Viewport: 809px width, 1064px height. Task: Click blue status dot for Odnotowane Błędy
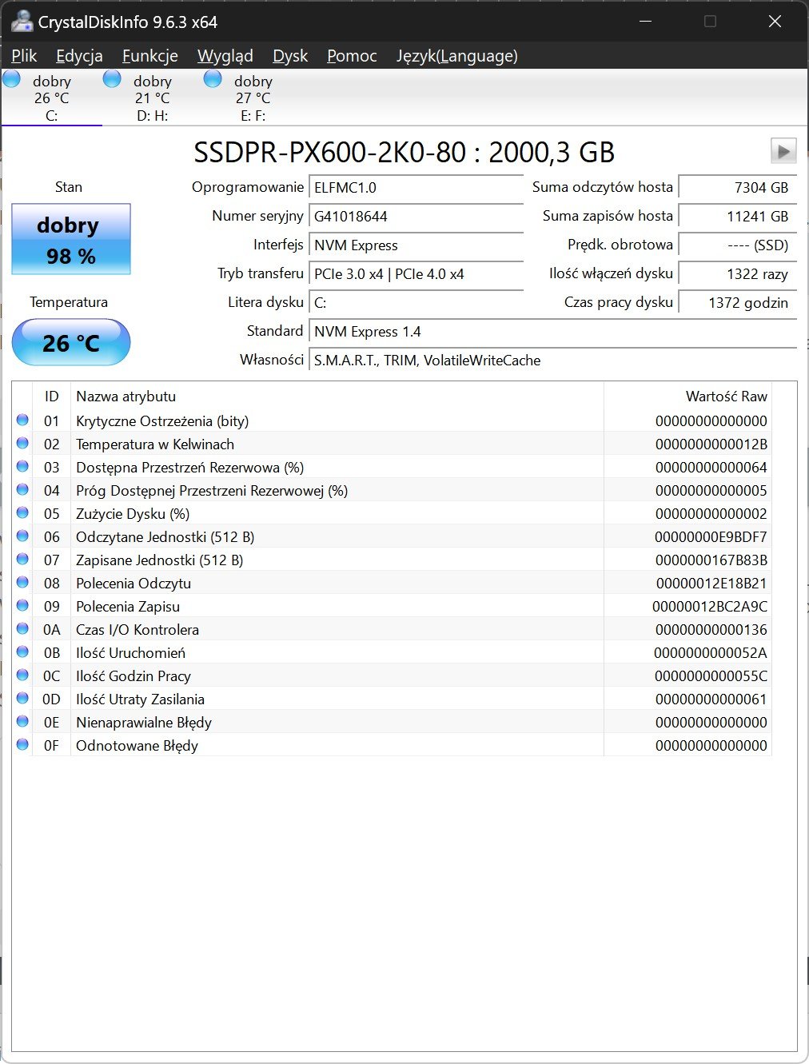(x=22, y=745)
